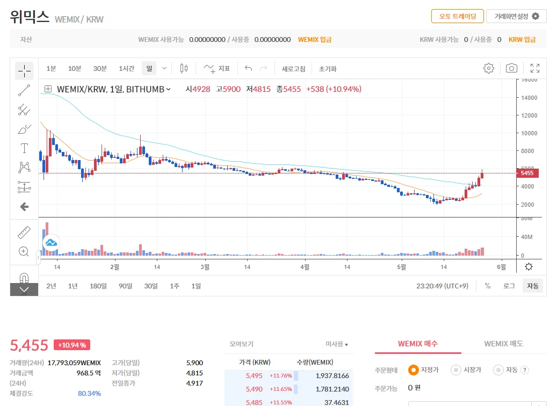Open the time axis settings gear
557x406 pixels.
[x=529, y=267]
